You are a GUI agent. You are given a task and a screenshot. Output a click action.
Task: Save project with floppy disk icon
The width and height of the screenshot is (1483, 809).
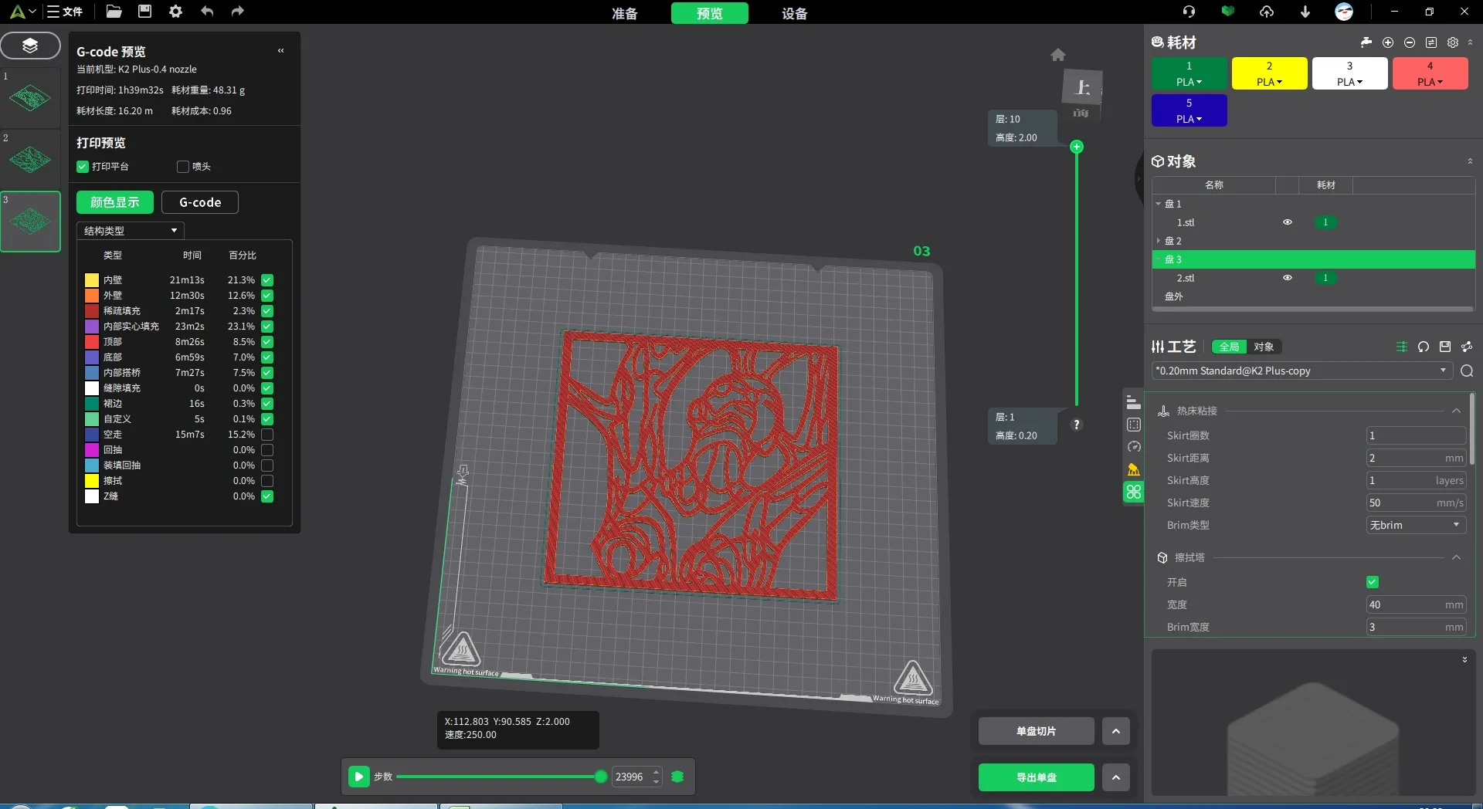(144, 12)
